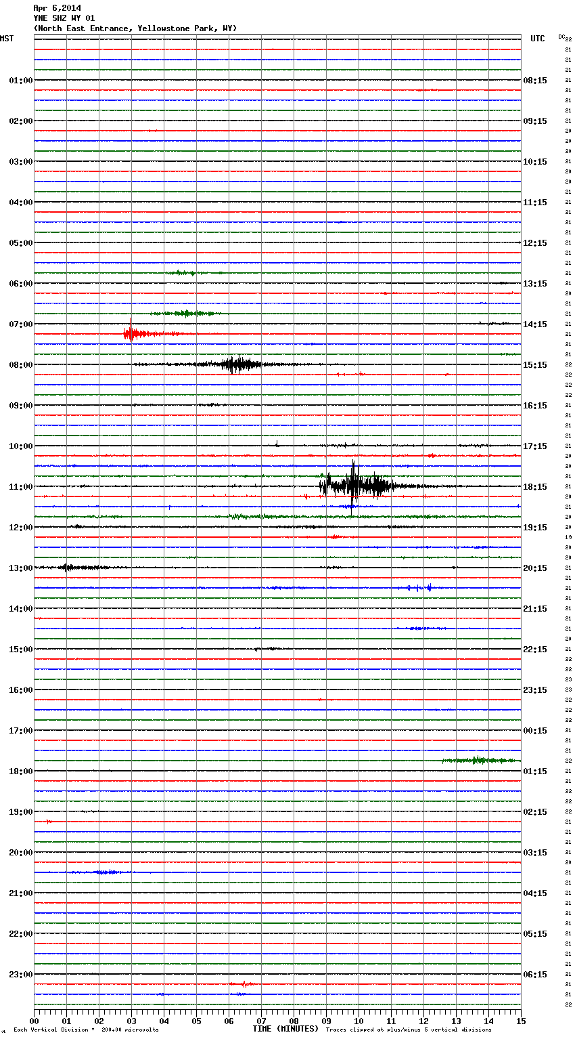Click the '11:15' UTC time label

535,203
